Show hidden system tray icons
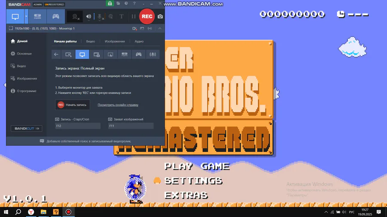 click(x=326, y=212)
